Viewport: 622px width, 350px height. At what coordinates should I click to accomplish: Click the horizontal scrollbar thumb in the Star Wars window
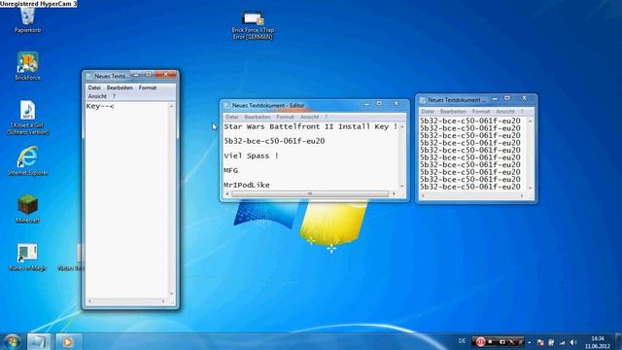(x=310, y=193)
